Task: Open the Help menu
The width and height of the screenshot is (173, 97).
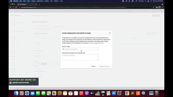Action: click(x=61, y=1)
